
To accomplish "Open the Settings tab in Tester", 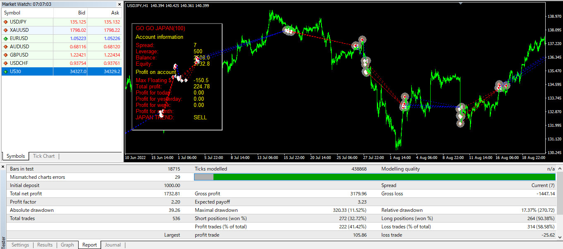I will (20, 245).
